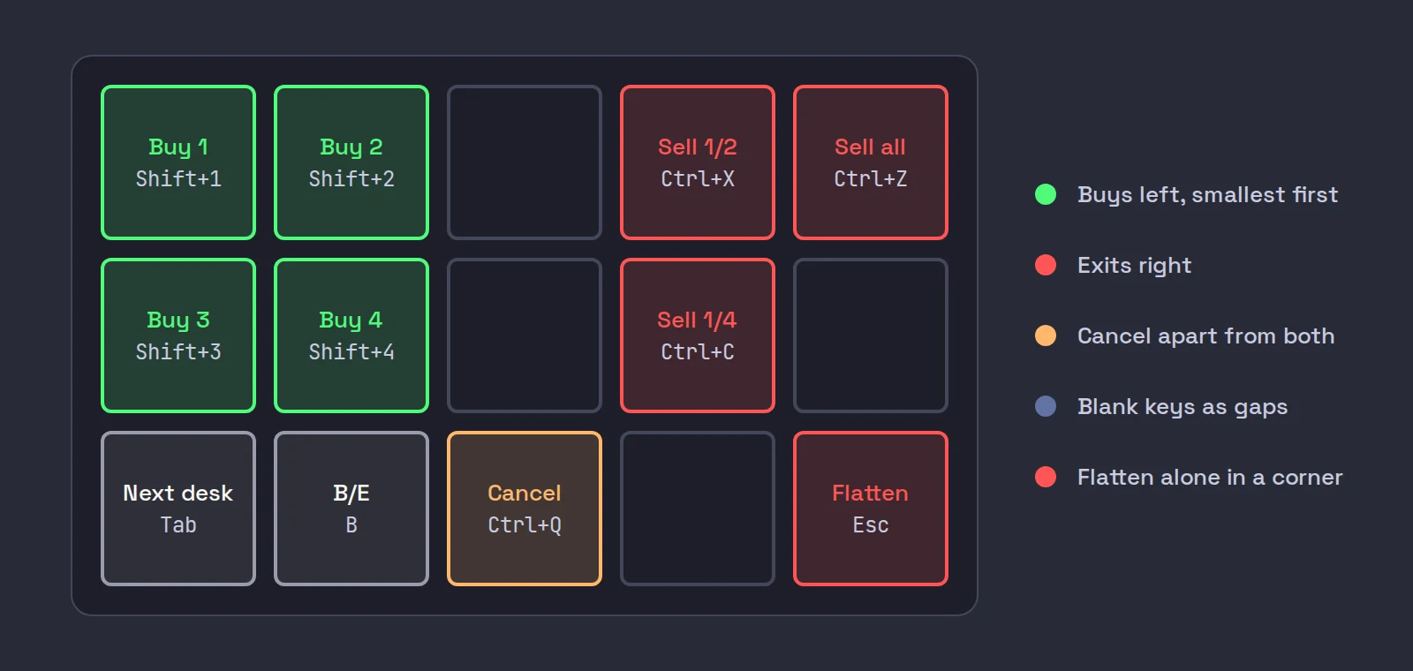
Task: Click the 'Exits right' legend text
Action: point(1134,266)
